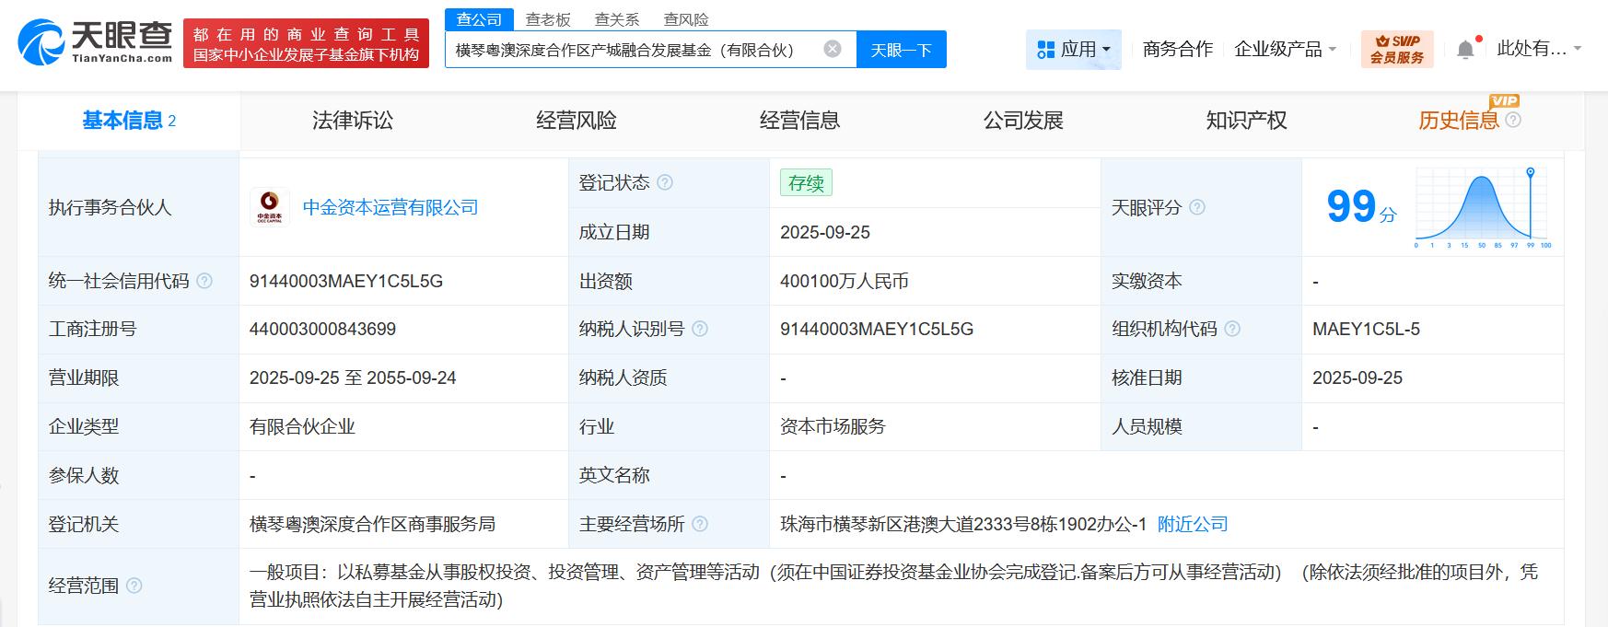
Task: Click the help icon beside 天眼评分
Action: tap(1197, 207)
